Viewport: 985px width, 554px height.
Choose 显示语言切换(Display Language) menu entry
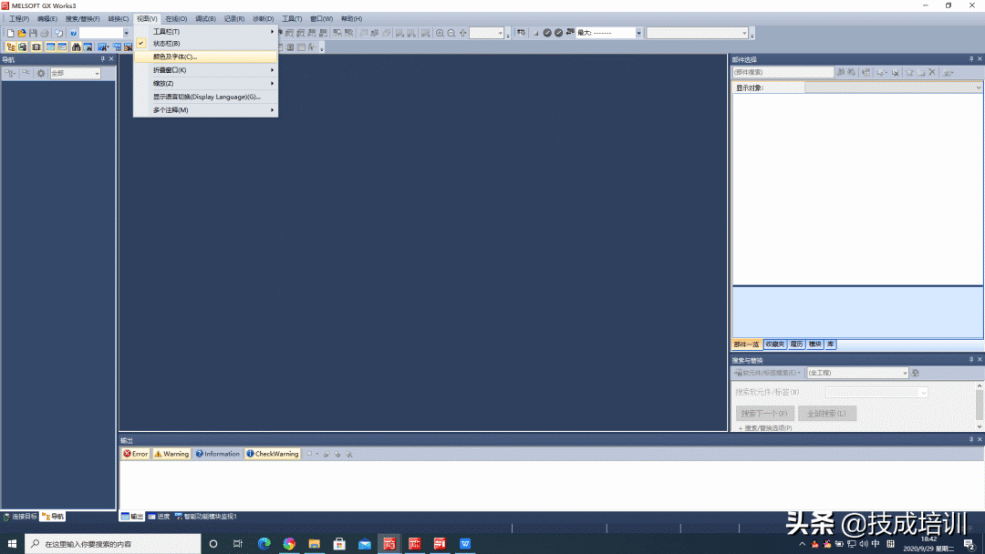[x=205, y=97]
